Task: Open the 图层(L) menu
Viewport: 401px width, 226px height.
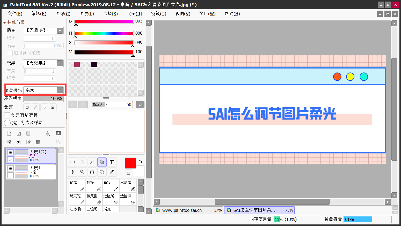Action: [x=87, y=14]
